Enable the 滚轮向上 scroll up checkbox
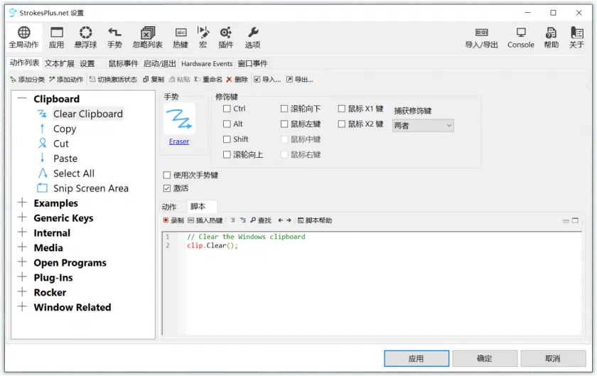 click(x=227, y=154)
